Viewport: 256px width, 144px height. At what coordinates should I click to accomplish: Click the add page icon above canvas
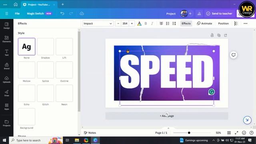[226, 35]
